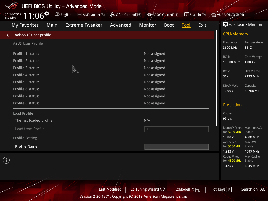
Task: Select the Profile 7 status row
Action: (111, 96)
